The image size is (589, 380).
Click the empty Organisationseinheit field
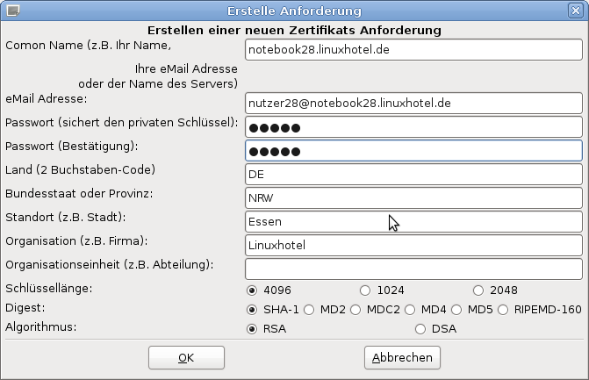(x=413, y=269)
